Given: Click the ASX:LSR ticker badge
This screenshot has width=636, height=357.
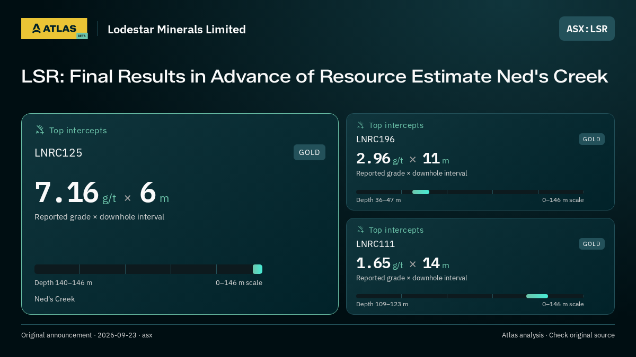Looking at the screenshot, I should coord(587,29).
